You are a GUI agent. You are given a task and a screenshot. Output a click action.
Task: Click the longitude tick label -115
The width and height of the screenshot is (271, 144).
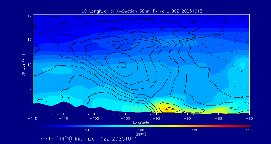point(33,118)
